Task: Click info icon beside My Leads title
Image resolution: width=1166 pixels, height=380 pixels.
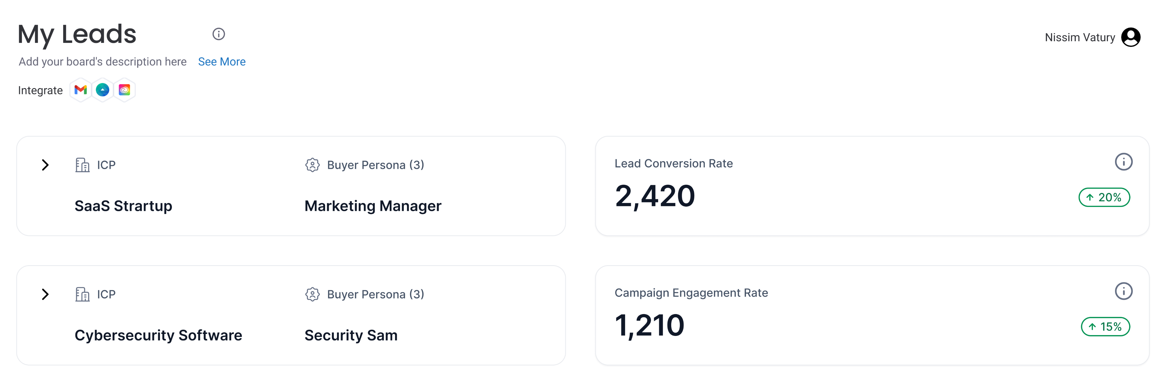Action: [x=219, y=34]
